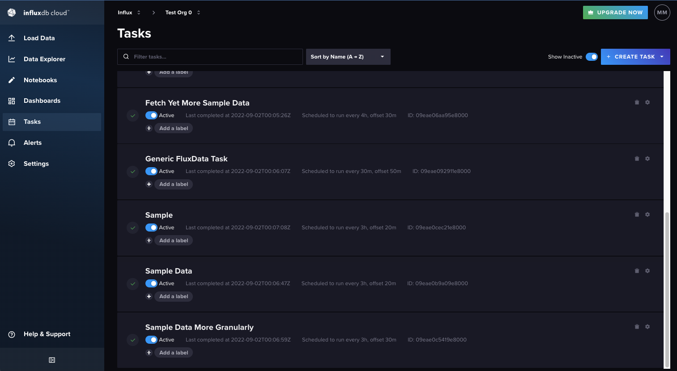Open Help & Support

(x=47, y=334)
